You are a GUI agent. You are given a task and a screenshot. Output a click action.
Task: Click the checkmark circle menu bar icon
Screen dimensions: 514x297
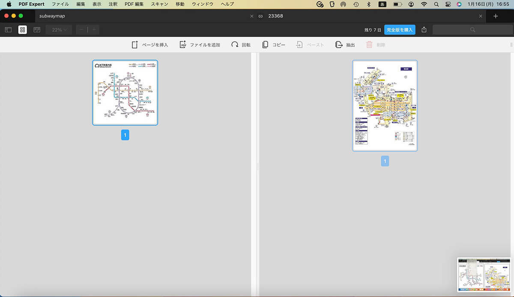320,4
